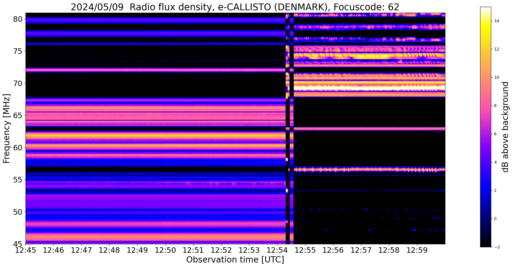Click the colorbar tick label 8

tap(495, 106)
